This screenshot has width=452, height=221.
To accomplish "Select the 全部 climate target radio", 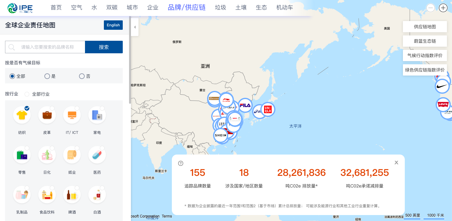I will 12,76.
